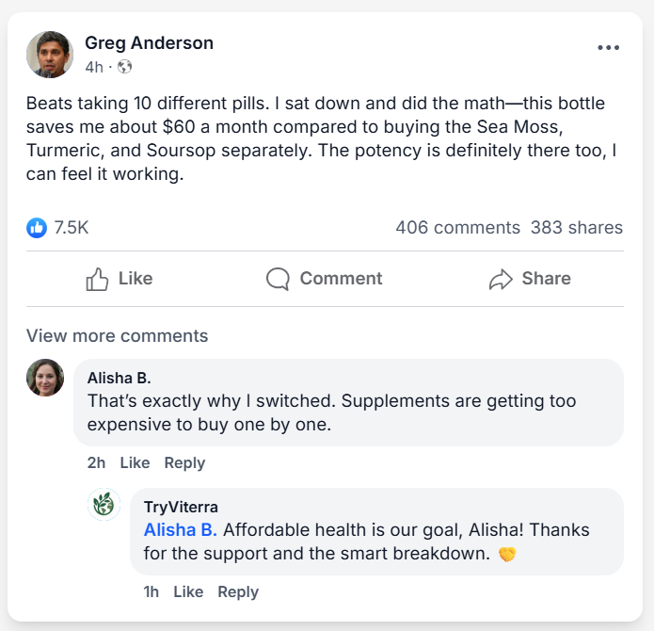Image resolution: width=654 pixels, height=631 pixels.
Task: Click the TryViterra leaf logo avatar
Action: coord(104,505)
